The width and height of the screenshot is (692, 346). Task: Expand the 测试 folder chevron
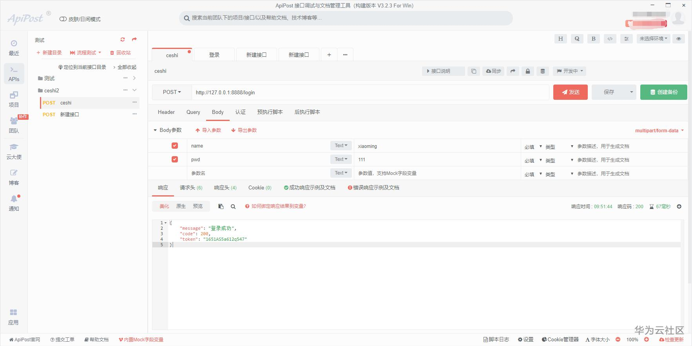coord(134,78)
